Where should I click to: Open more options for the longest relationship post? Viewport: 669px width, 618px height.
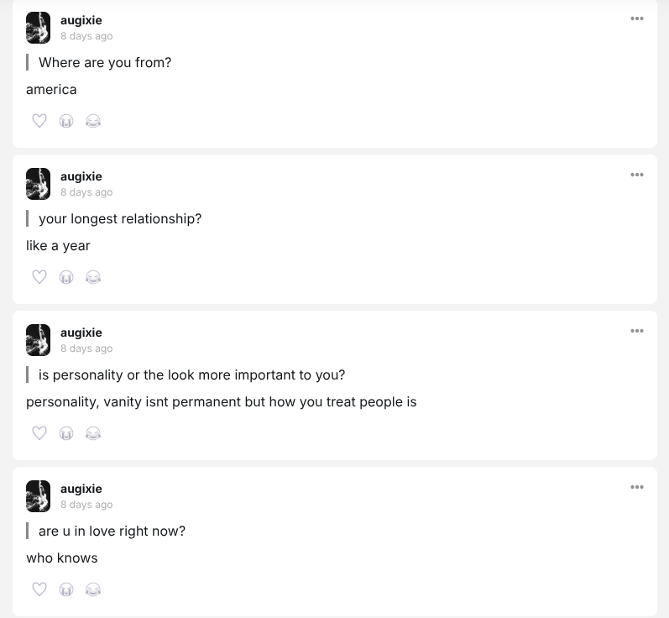point(637,175)
